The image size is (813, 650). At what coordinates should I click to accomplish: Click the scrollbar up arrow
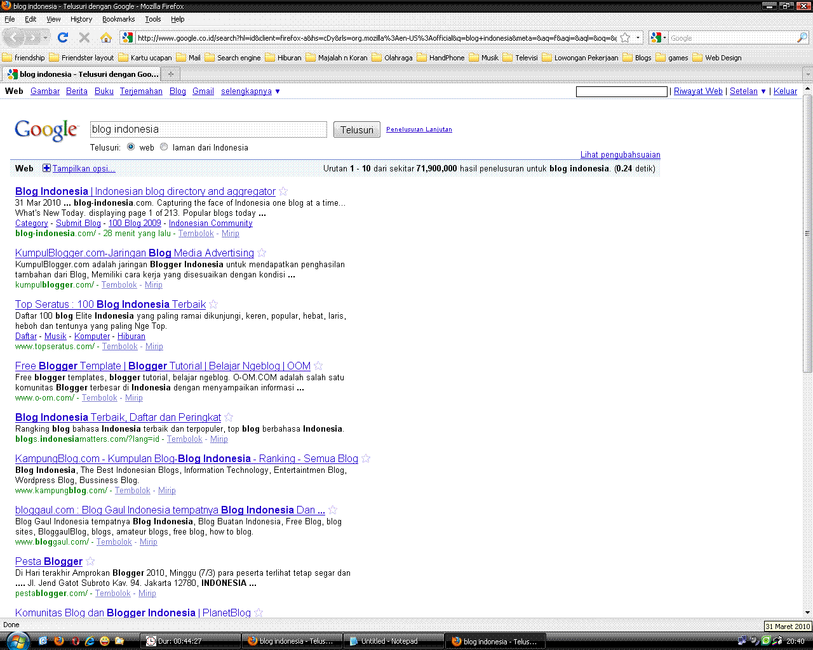point(808,90)
